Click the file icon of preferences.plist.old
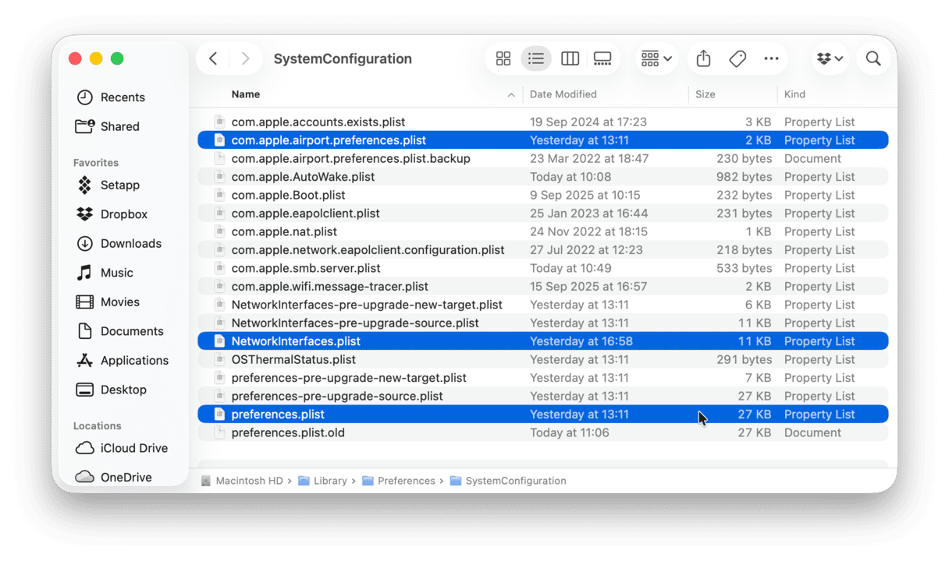The width and height of the screenshot is (949, 561). tap(219, 432)
